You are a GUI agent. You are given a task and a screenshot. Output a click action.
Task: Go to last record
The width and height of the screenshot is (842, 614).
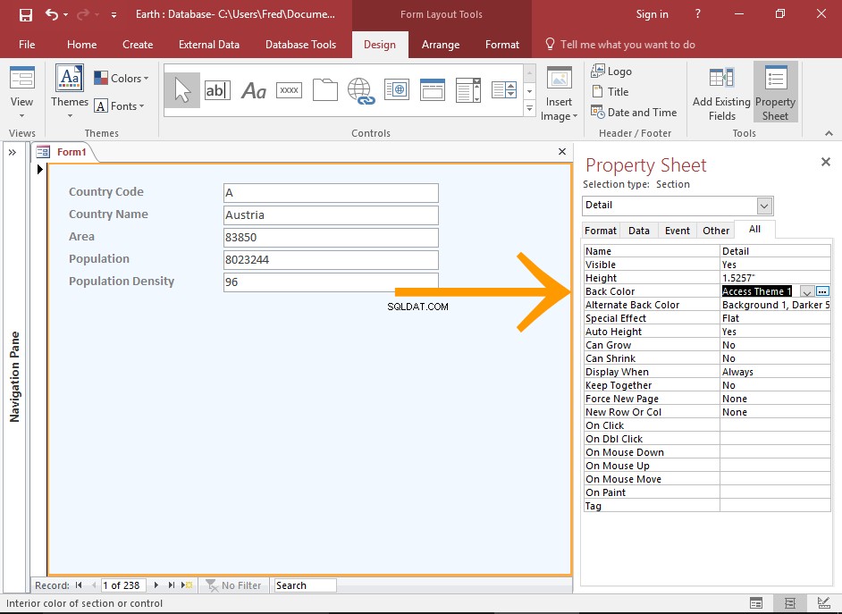[x=172, y=585]
